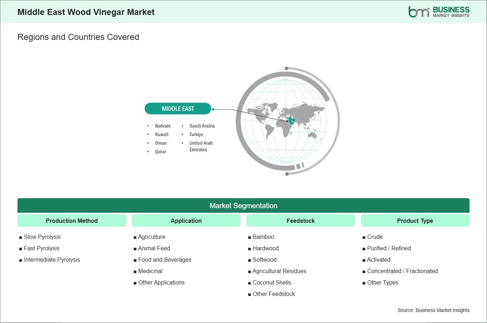Click the 'Source: Business Market Insights' credit
487x323 pixels.
tap(434, 310)
